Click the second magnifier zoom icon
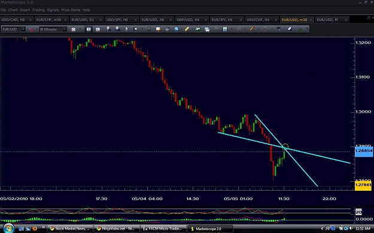Viewport: 374px width, 233px height. tap(117, 29)
